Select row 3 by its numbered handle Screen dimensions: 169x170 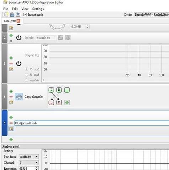point(5,63)
